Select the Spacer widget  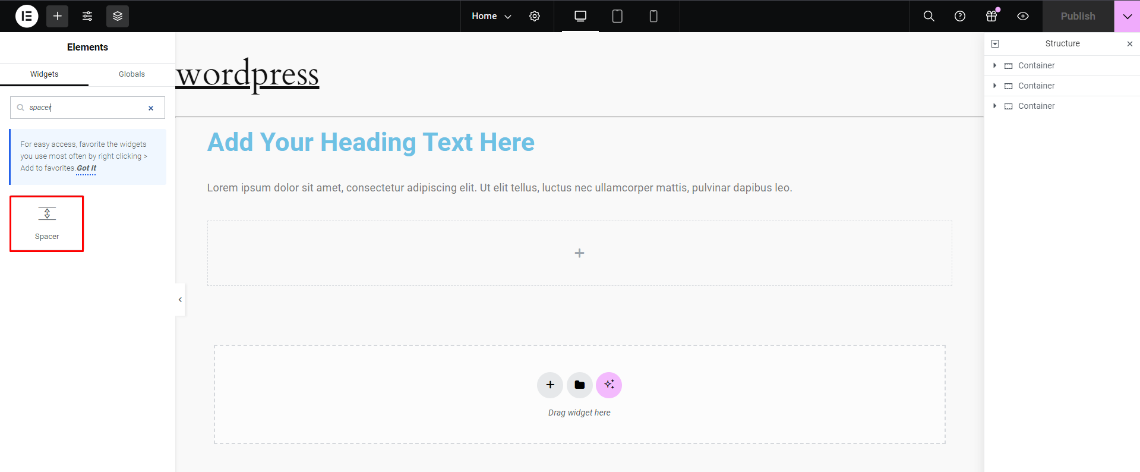pyautogui.click(x=47, y=224)
